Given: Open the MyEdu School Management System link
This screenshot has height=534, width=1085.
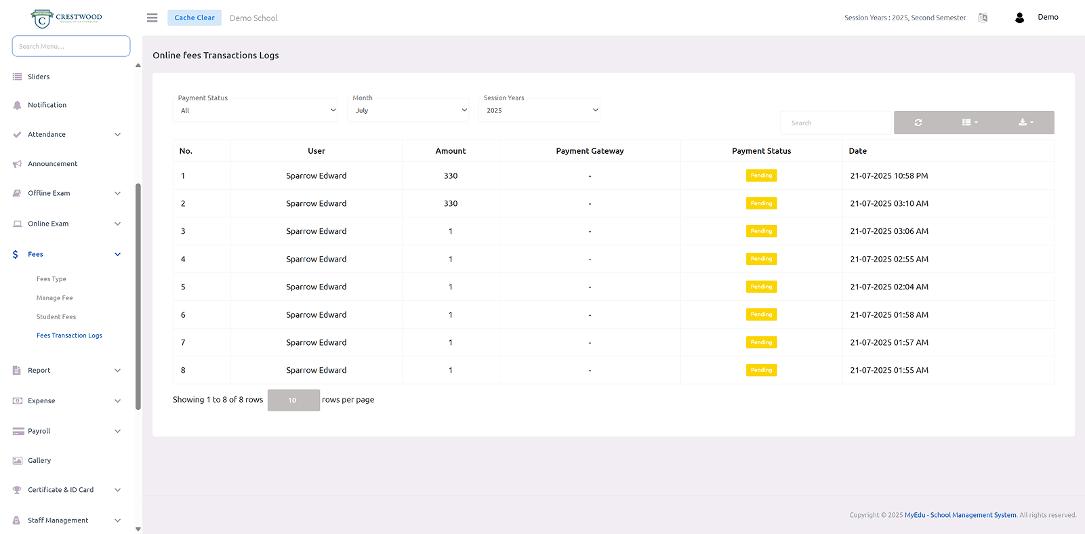Looking at the screenshot, I should click(x=960, y=515).
